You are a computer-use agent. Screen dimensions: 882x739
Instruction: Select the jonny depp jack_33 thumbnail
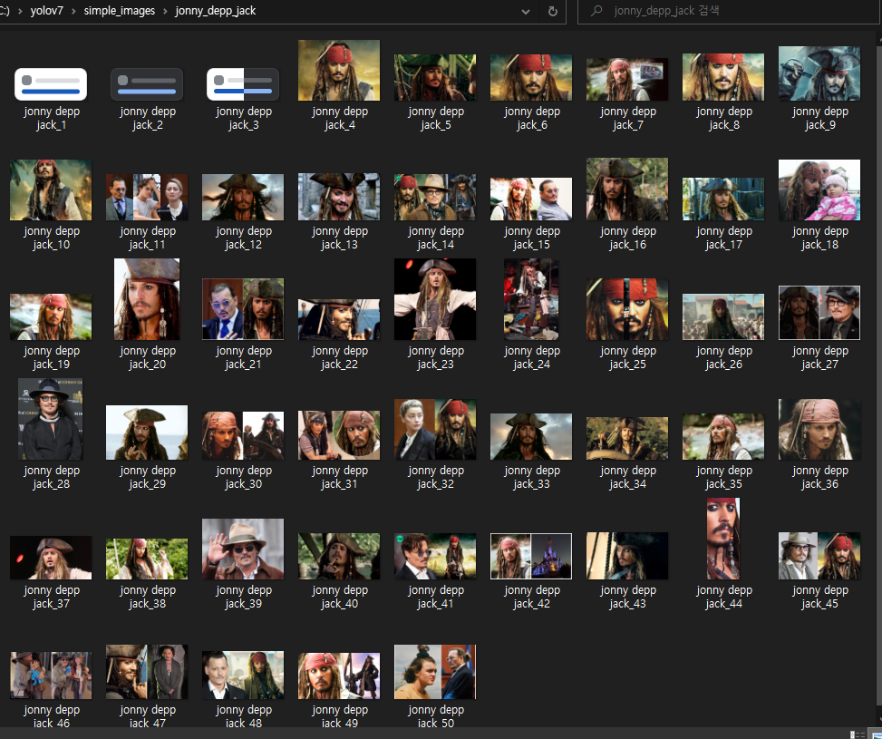coord(531,437)
